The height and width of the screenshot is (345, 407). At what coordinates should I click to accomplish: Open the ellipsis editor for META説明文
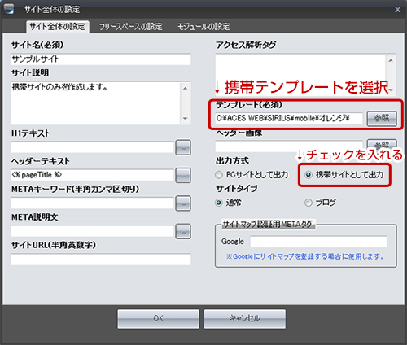183,231
